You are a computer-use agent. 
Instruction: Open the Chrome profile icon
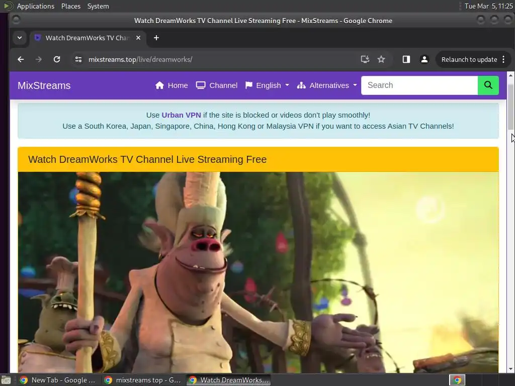(x=424, y=59)
